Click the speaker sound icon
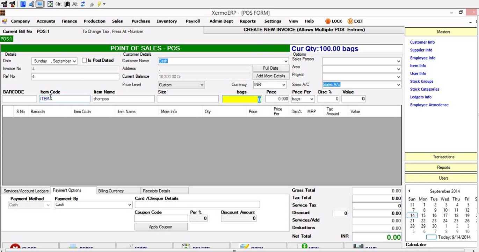The height and width of the screenshot is (252, 479). click(31, 4)
